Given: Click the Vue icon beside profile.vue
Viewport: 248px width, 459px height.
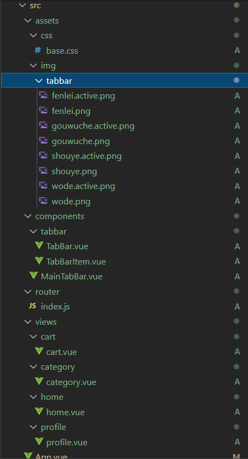Looking at the screenshot, I should click(x=39, y=441).
